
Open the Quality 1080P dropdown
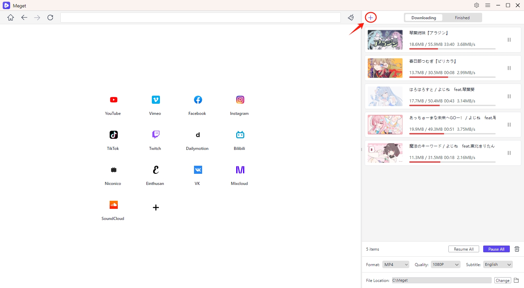click(446, 264)
